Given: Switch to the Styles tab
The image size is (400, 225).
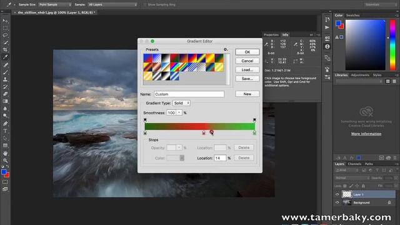Looking at the screenshot, I should click(x=377, y=75).
